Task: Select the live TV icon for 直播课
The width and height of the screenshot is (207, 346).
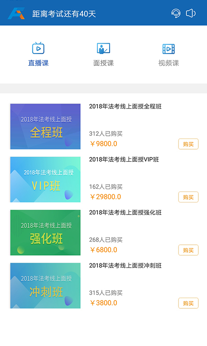Action: 38,48
